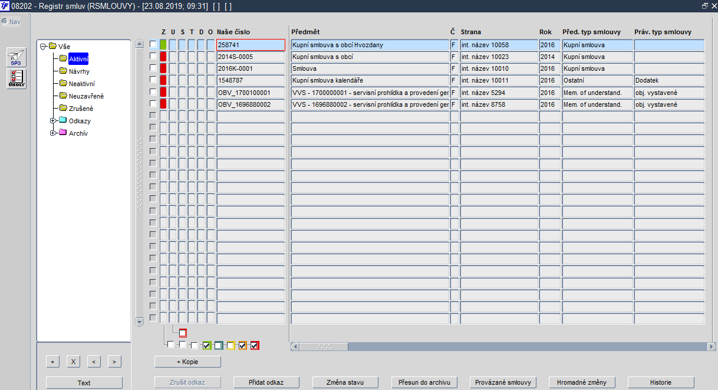Screen dimensions: 718x390
Task: Tick the checkbox for row OBV_1700100001
Action: click(153, 91)
